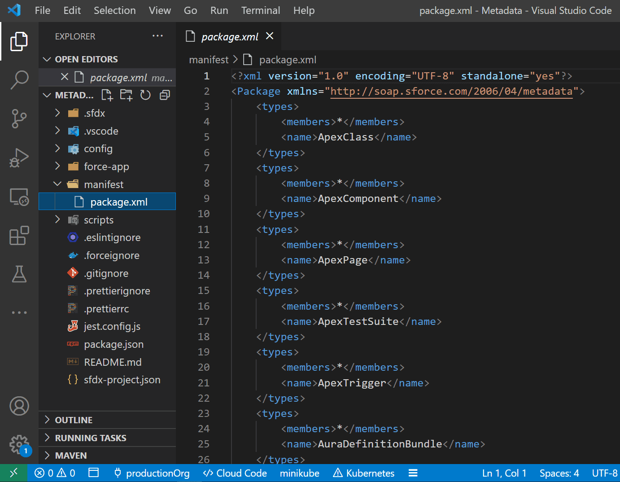
Task: Collapse the METADATA project folder section
Action: [68, 95]
